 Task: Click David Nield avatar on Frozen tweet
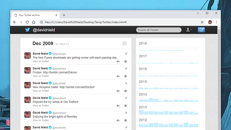click(x=27, y=70)
